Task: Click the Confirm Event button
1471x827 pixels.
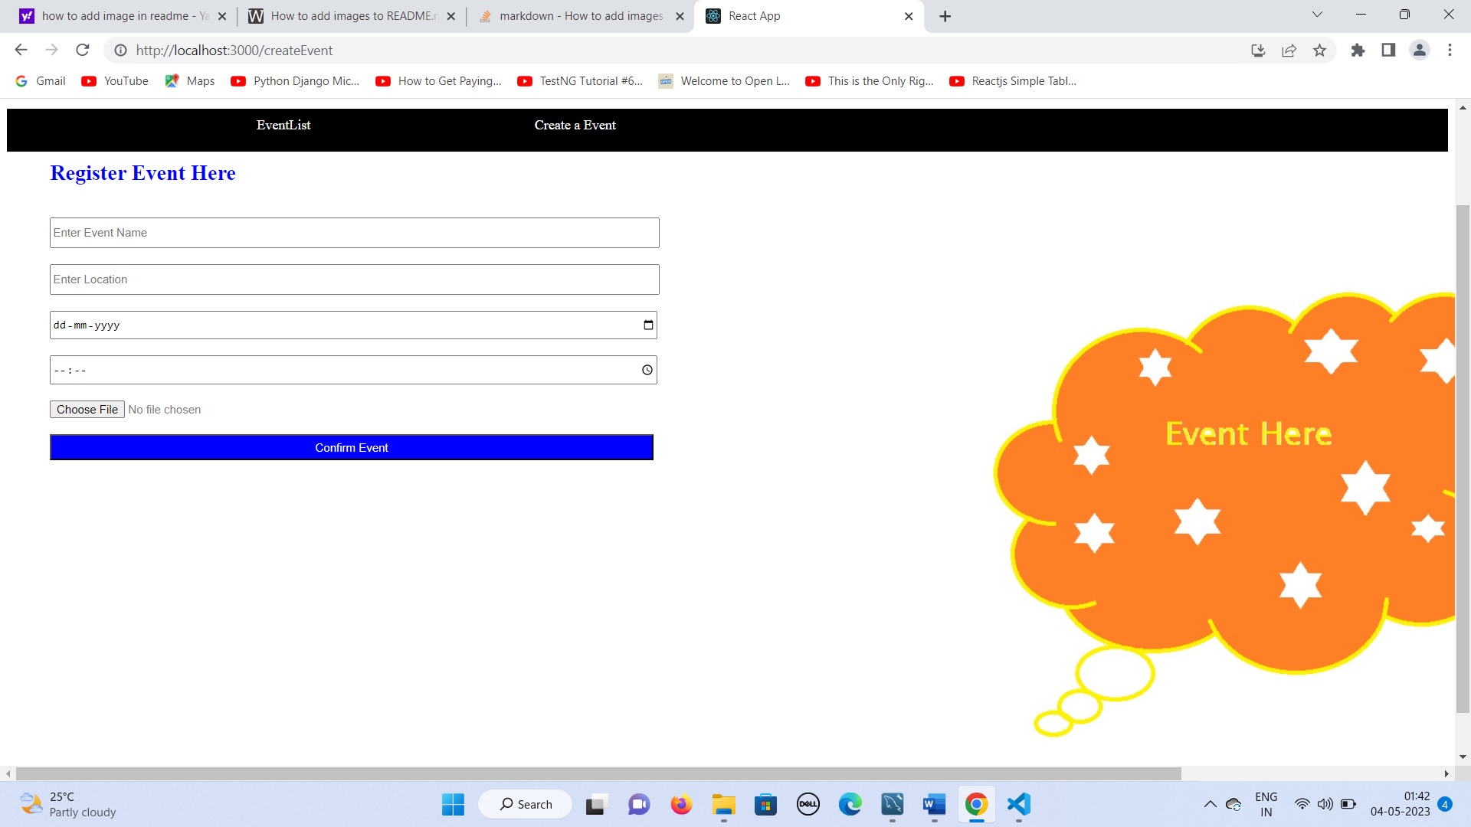Action: 352,447
